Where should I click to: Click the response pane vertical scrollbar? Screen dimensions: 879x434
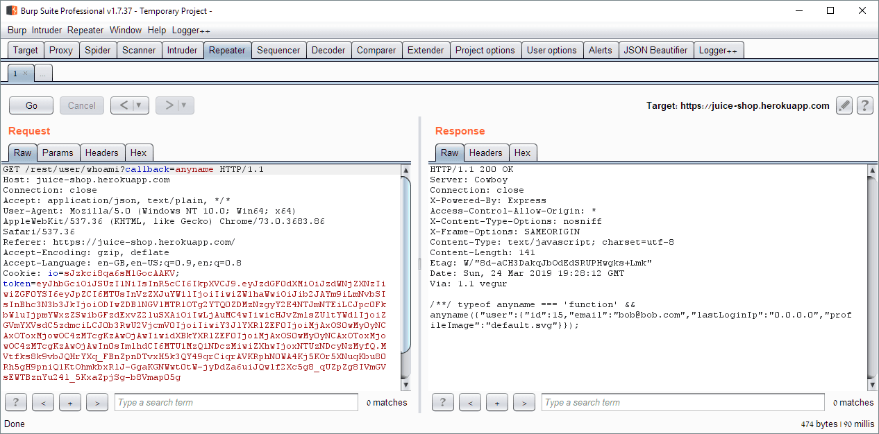pos(873,277)
